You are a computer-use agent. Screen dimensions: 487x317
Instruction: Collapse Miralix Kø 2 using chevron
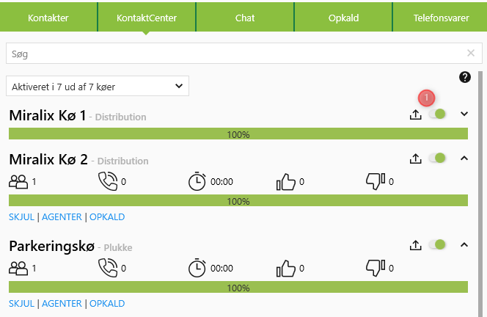tap(464, 158)
